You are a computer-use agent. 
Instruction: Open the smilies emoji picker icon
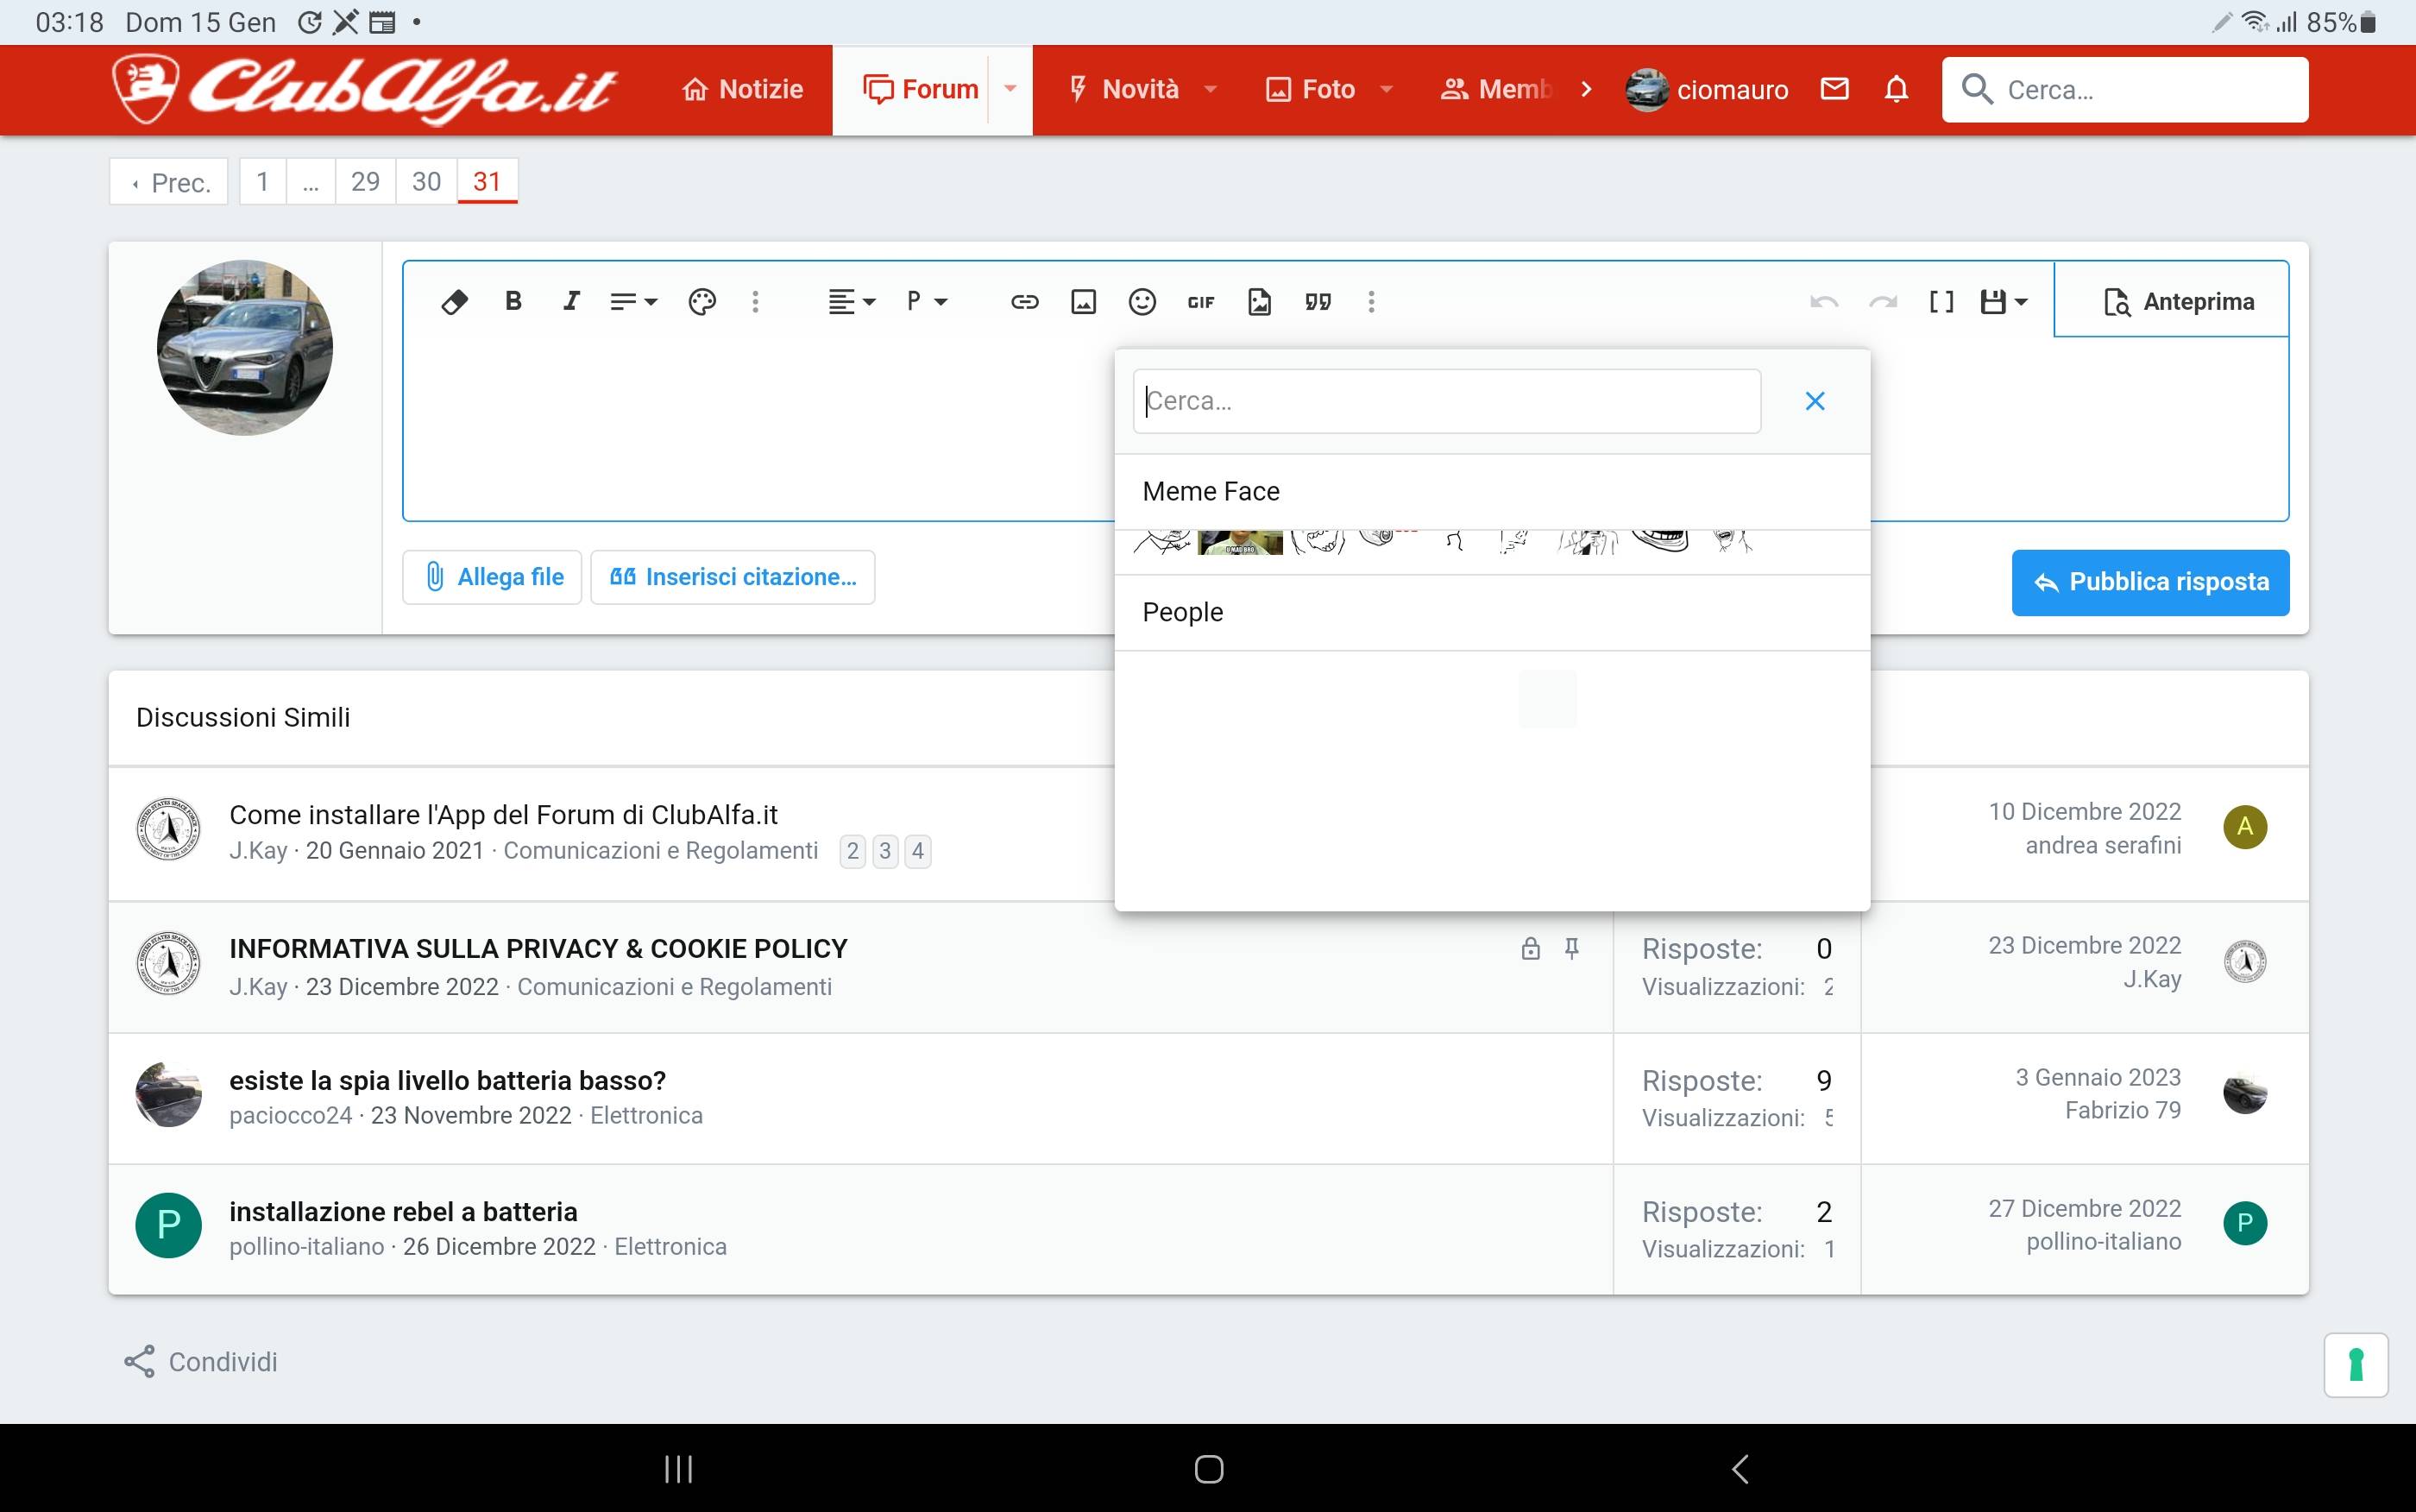click(x=1142, y=301)
